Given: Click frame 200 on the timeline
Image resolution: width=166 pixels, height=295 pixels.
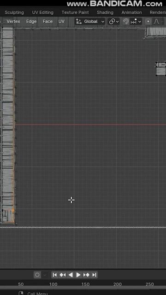Looking at the screenshot, I should pyautogui.click(x=118, y=284).
